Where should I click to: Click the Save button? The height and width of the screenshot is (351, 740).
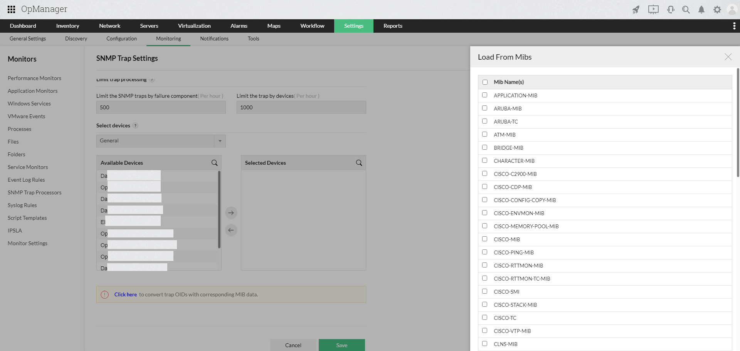pos(342,345)
